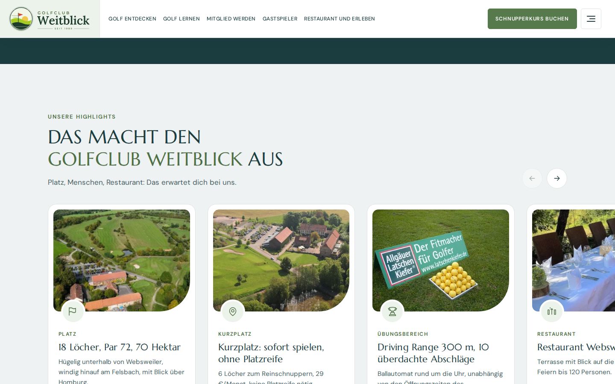Open aerial golf course photo on Platz card
Screen dimensions: 615x384
click(x=122, y=260)
